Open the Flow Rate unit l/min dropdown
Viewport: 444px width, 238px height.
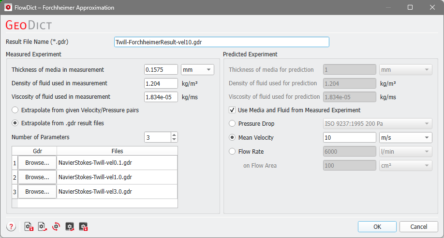[x=405, y=151]
